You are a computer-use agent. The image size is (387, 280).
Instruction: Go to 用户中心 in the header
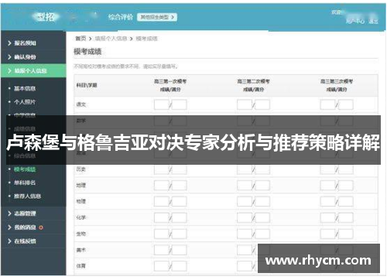355,22
